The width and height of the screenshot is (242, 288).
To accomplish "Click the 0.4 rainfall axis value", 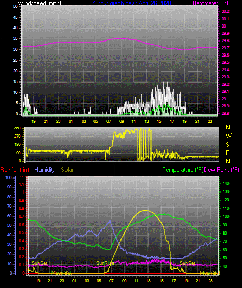I will click(22, 241).
